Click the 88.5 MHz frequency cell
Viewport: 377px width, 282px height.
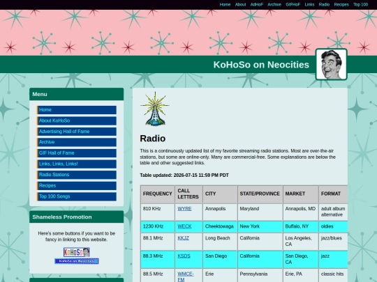click(158, 276)
